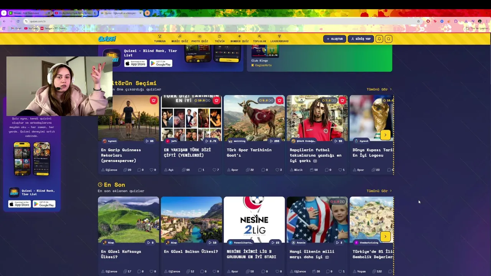Open En Güzel Balkan Ülkesi quiz
The height and width of the screenshot is (276, 491).
(x=191, y=220)
